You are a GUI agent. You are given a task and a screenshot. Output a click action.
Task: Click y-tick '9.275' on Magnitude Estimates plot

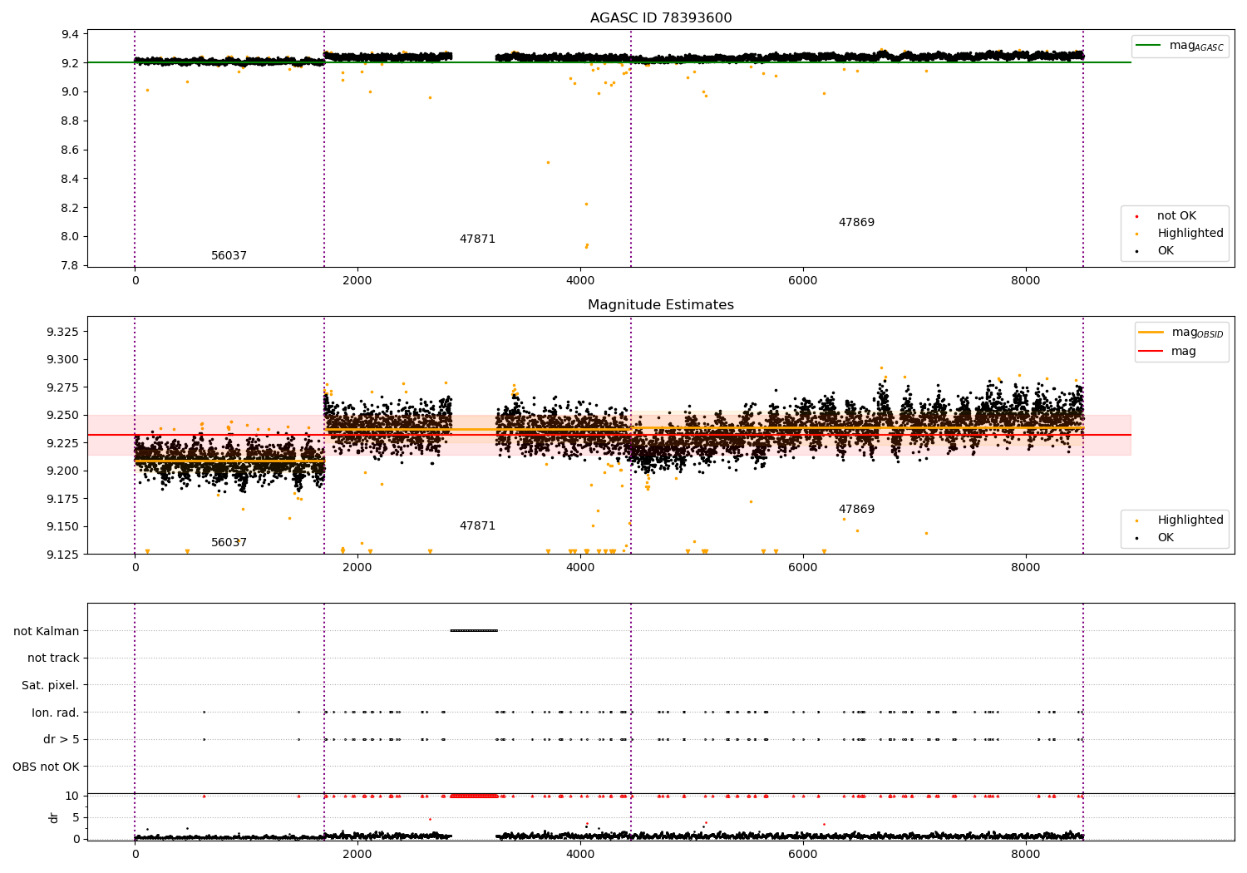(63, 387)
